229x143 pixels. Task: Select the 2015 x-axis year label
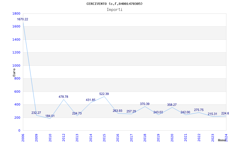104,138
